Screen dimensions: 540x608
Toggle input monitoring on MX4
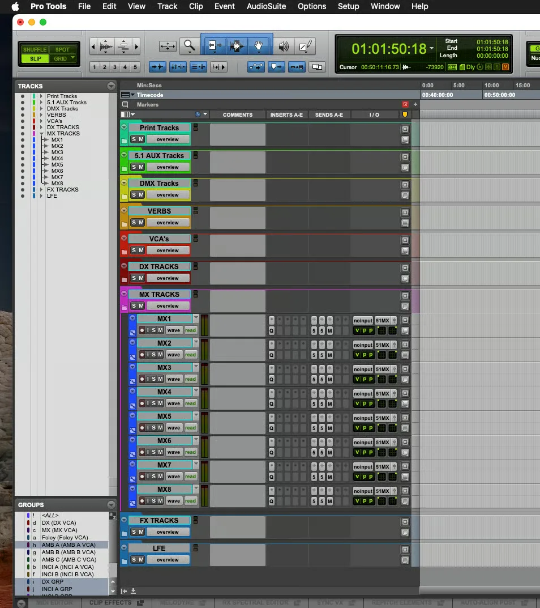pos(148,403)
